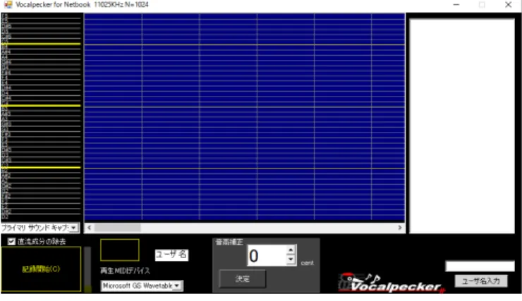Click the cent value field showing 0
Screen dimensions: 522x301
tap(267, 255)
